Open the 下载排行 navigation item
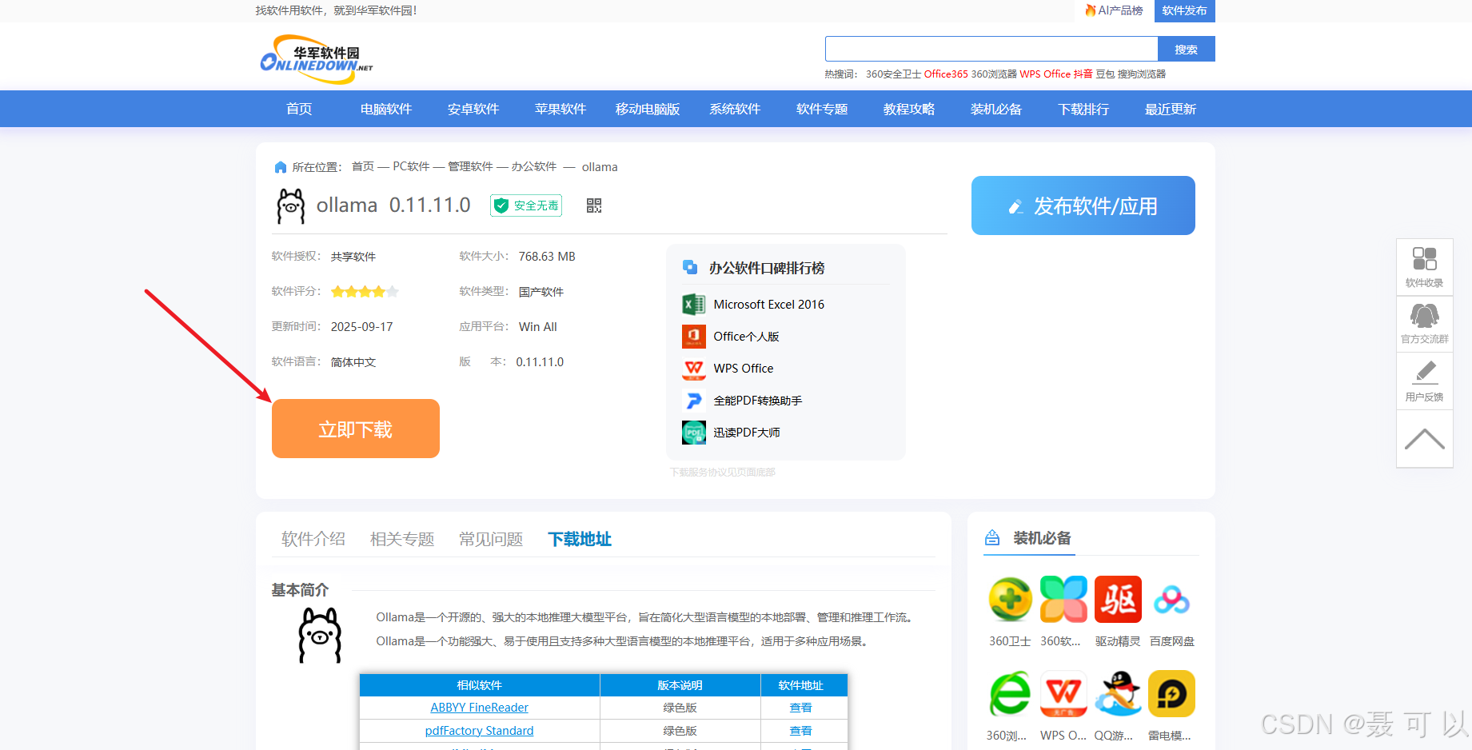 point(1083,109)
